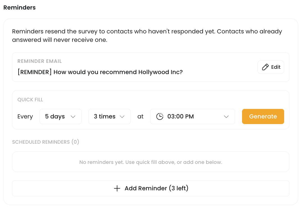The image size is (301, 208).
Task: Click the chevron in the 5 days dropdown
Action: pyautogui.click(x=73, y=117)
